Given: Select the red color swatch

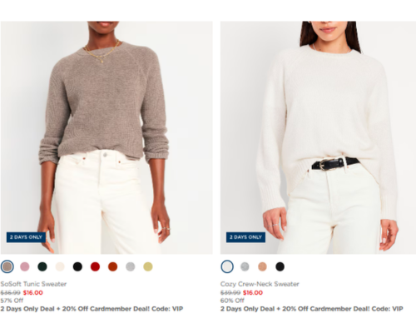Looking at the screenshot, I should [x=95, y=266].
